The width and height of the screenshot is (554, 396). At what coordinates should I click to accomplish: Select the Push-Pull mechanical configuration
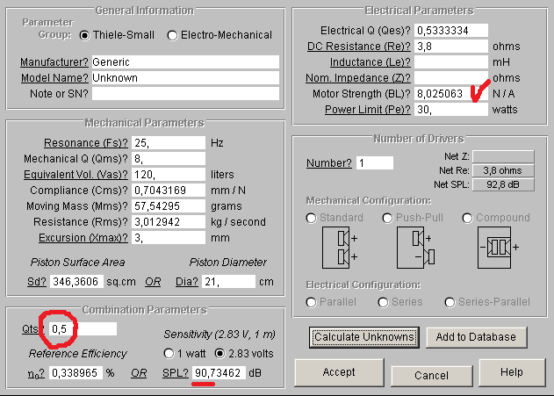(387, 218)
